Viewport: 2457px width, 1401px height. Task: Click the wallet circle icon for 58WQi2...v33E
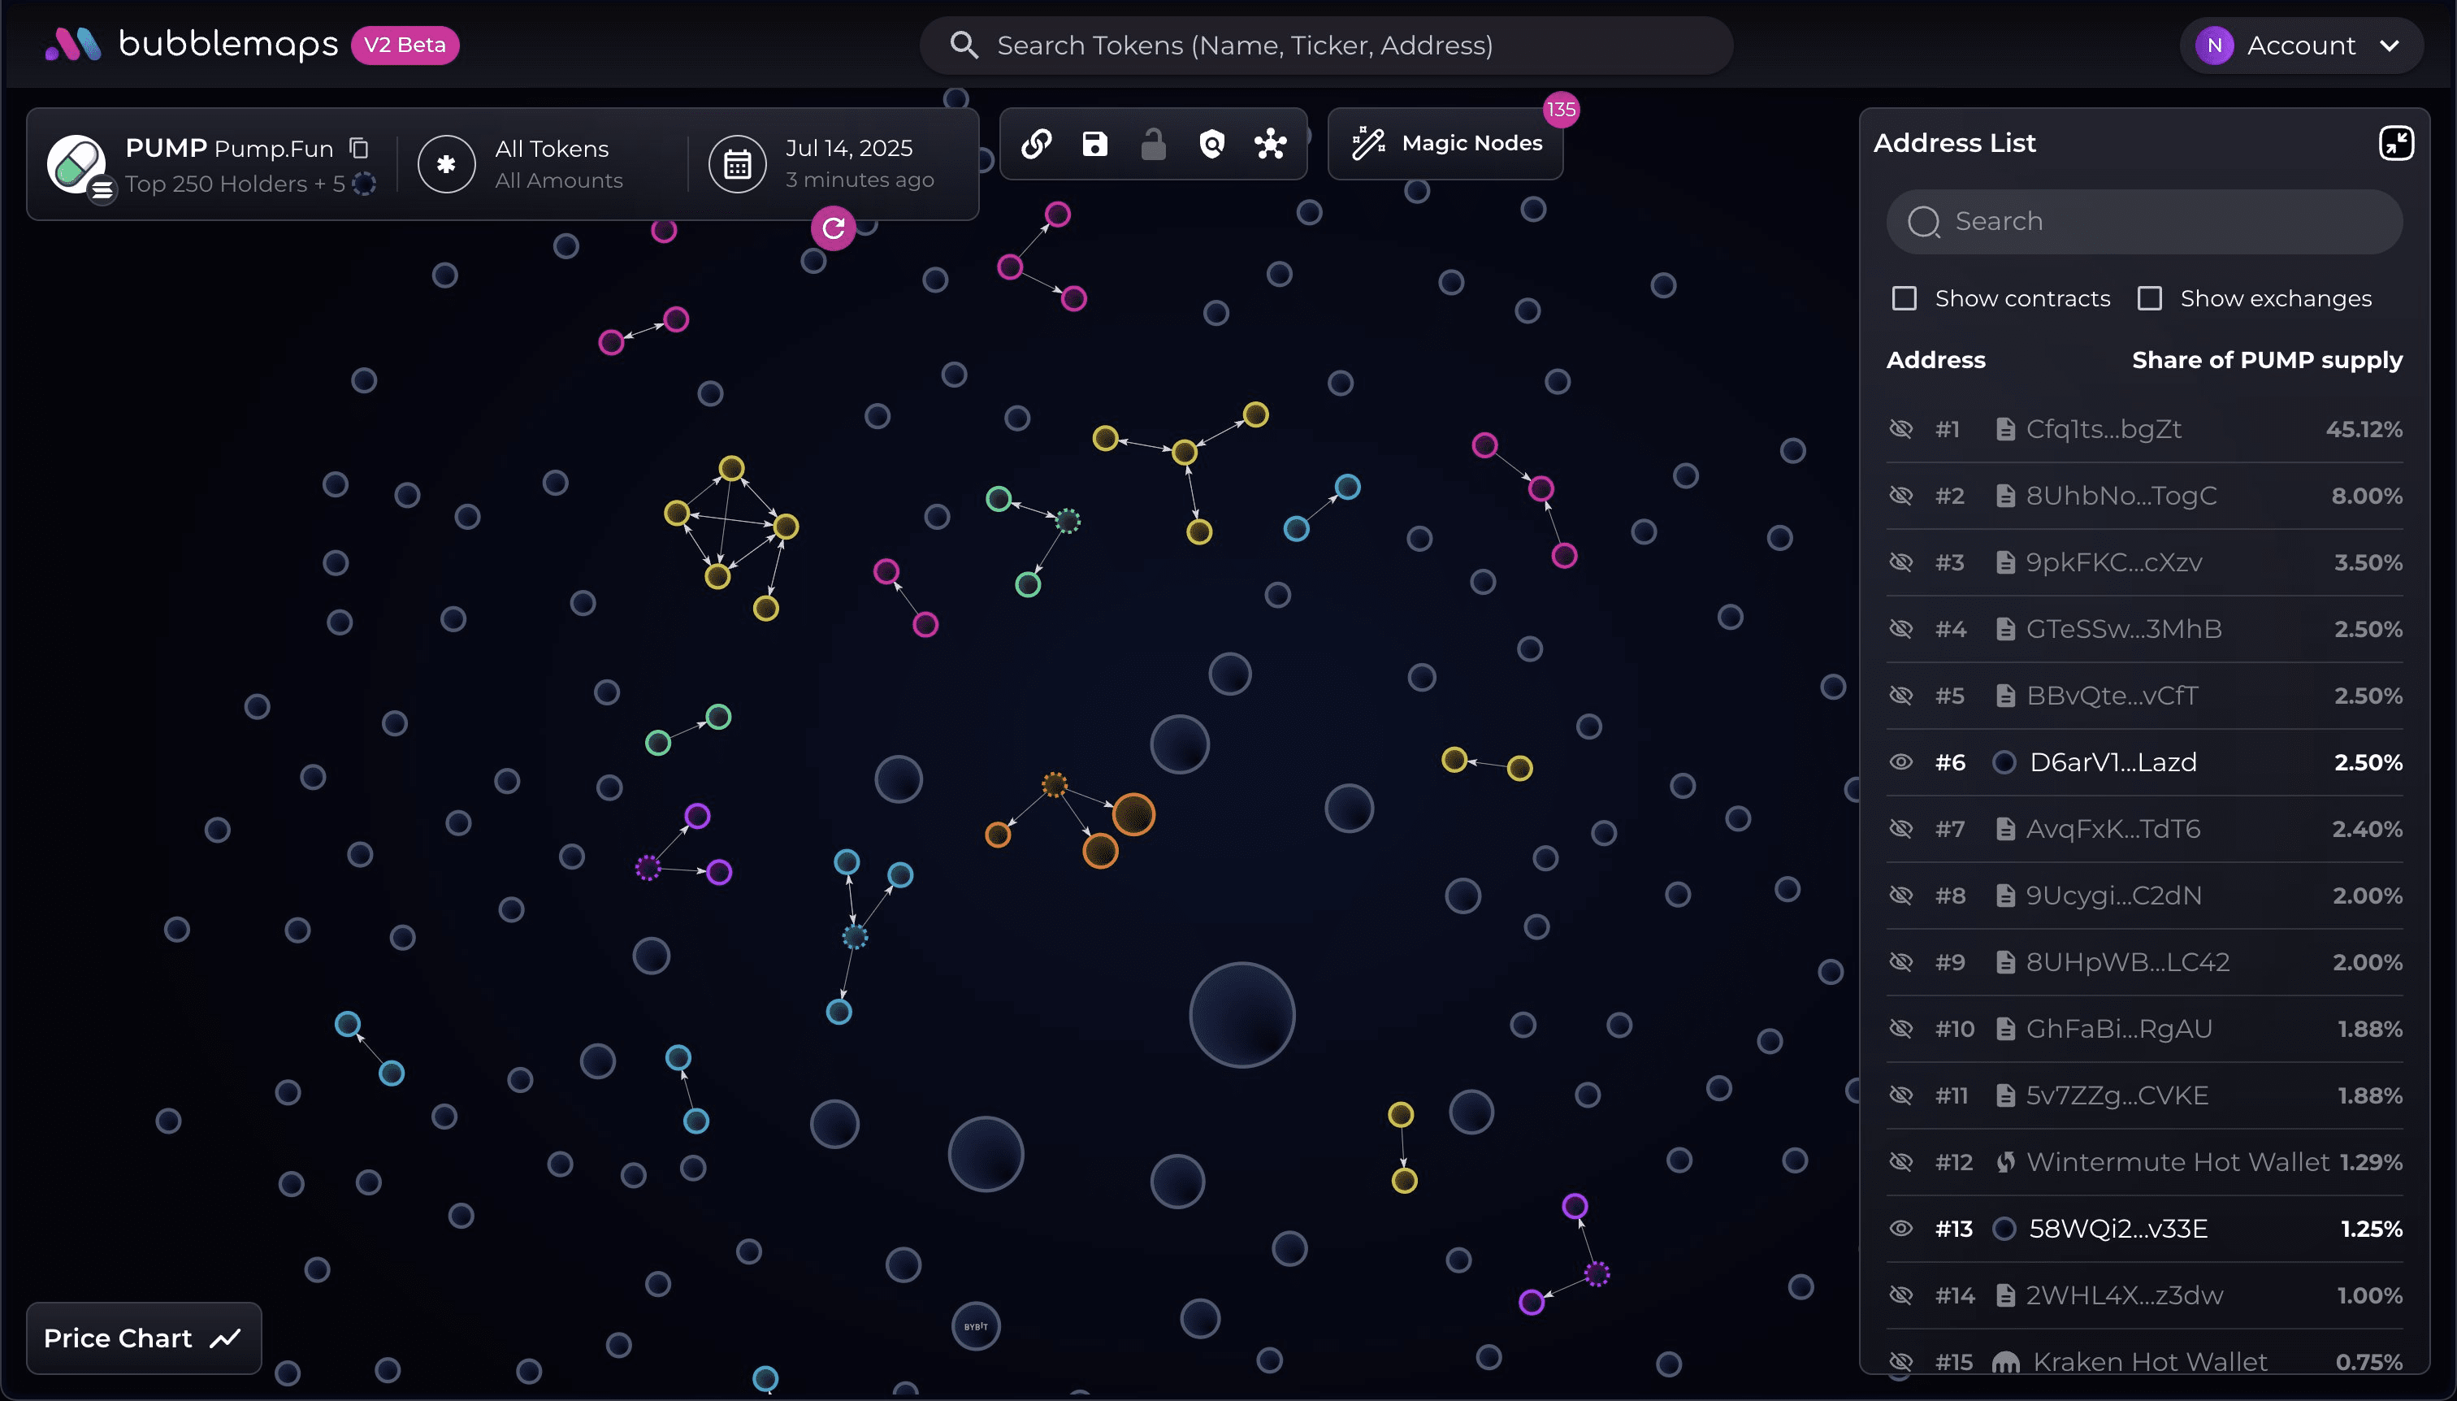click(2005, 1230)
